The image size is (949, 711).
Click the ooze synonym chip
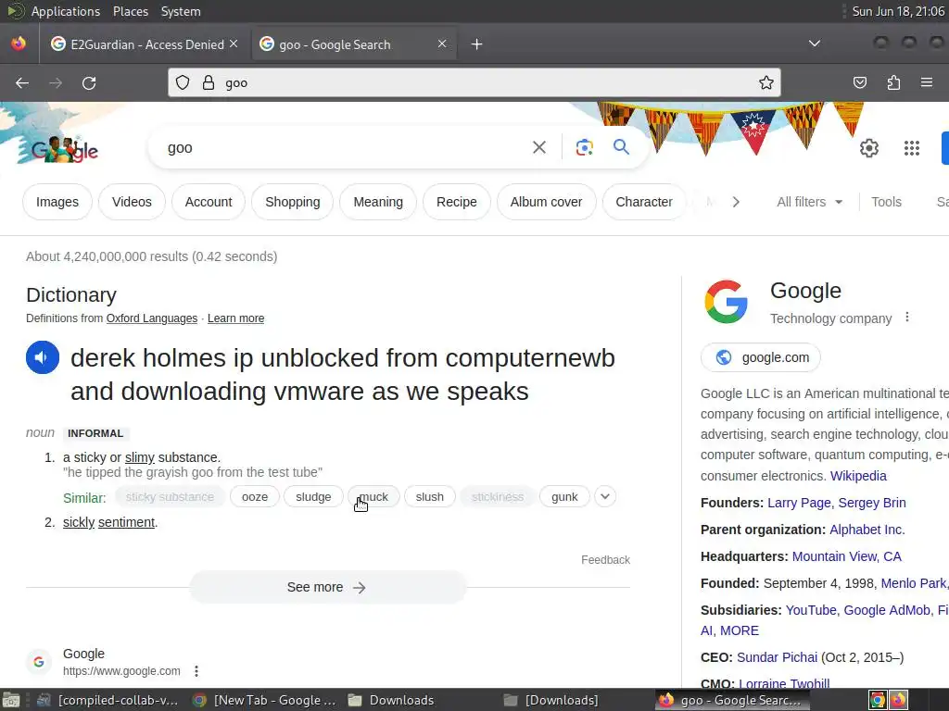[x=255, y=496]
